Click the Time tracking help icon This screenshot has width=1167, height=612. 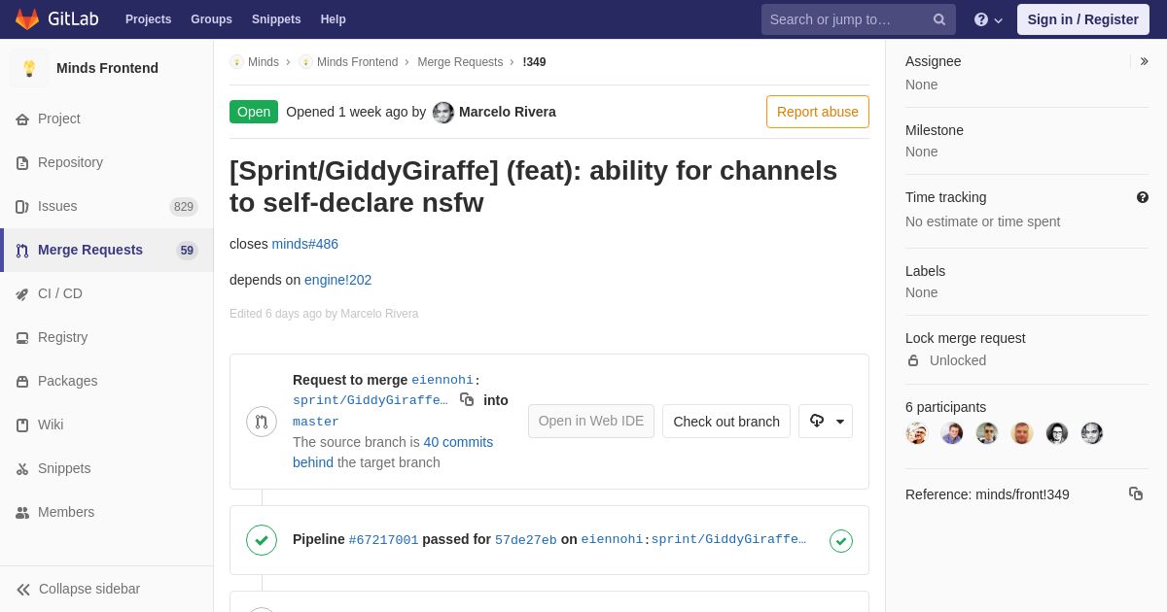click(x=1143, y=197)
